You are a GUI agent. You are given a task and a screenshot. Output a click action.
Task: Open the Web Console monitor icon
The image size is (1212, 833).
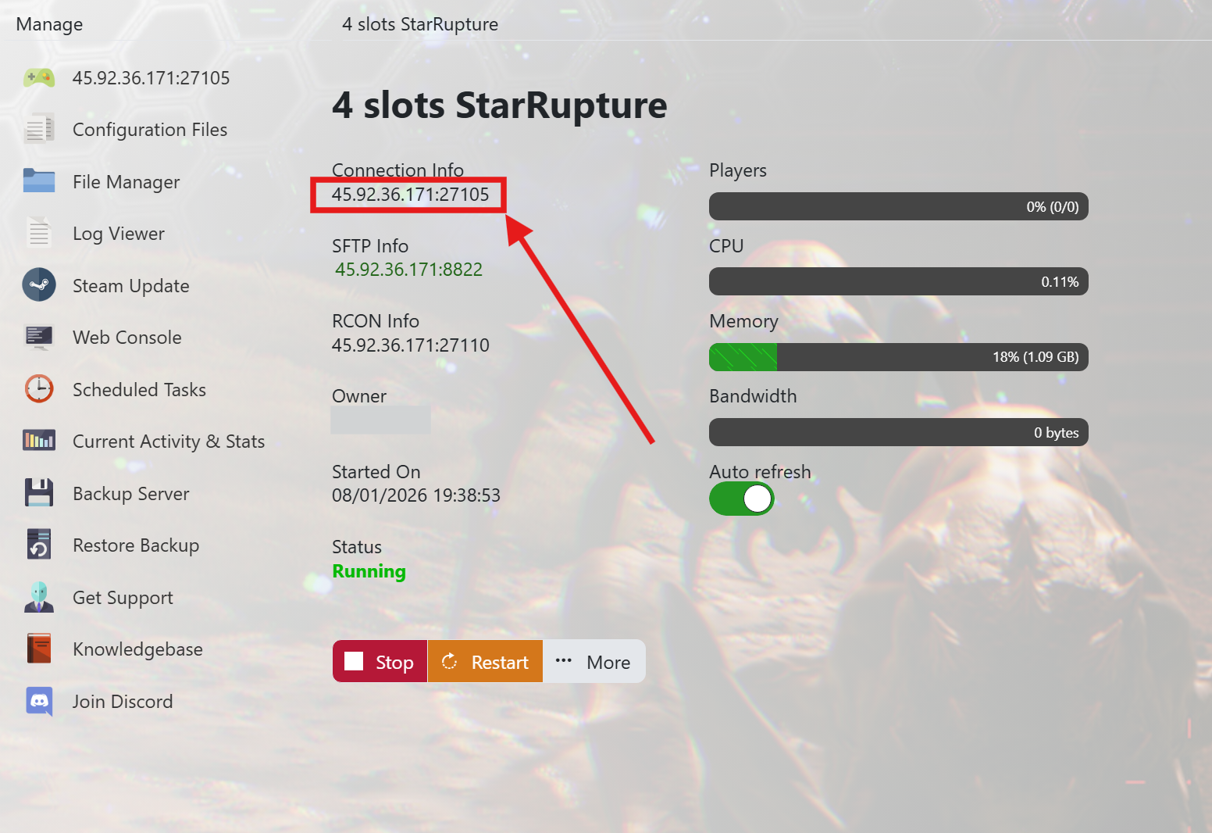coord(38,338)
